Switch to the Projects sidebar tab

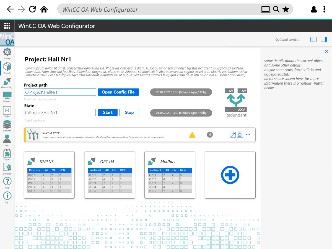point(7,67)
